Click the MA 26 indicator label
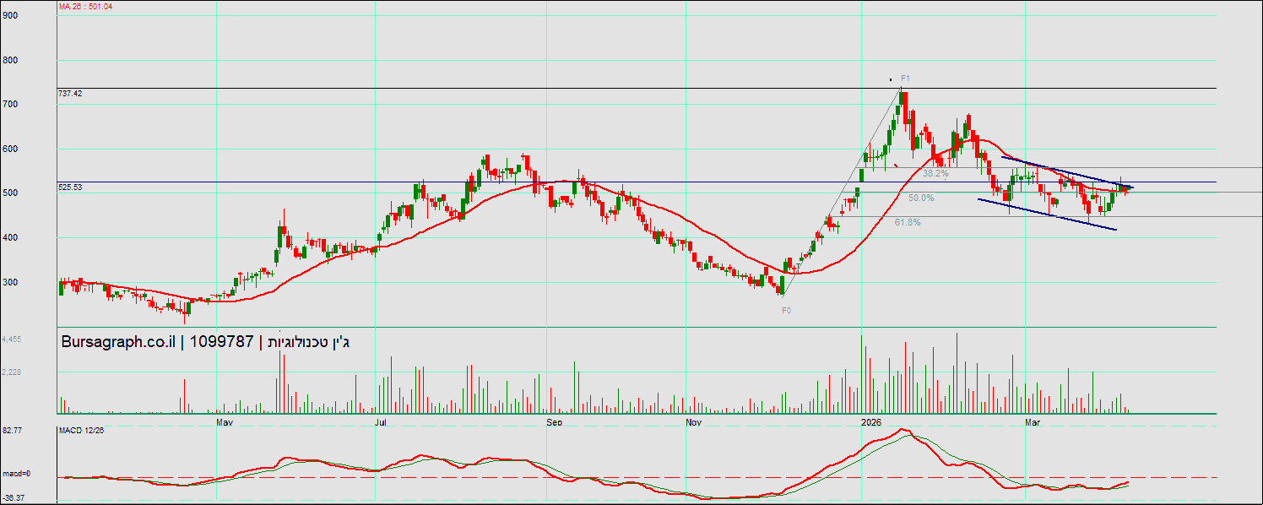 [x=85, y=7]
